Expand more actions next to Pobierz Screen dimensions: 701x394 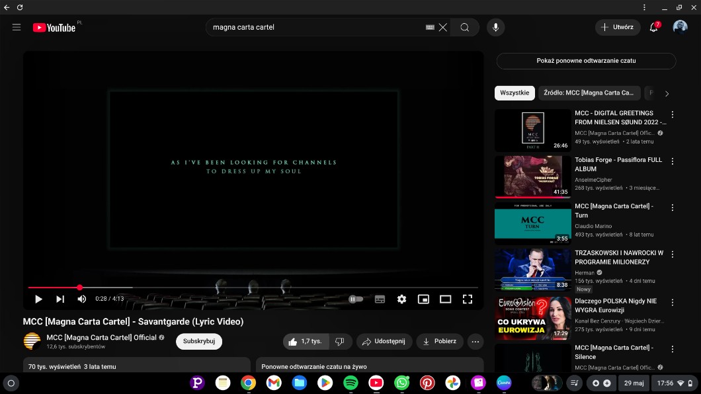[475, 341]
